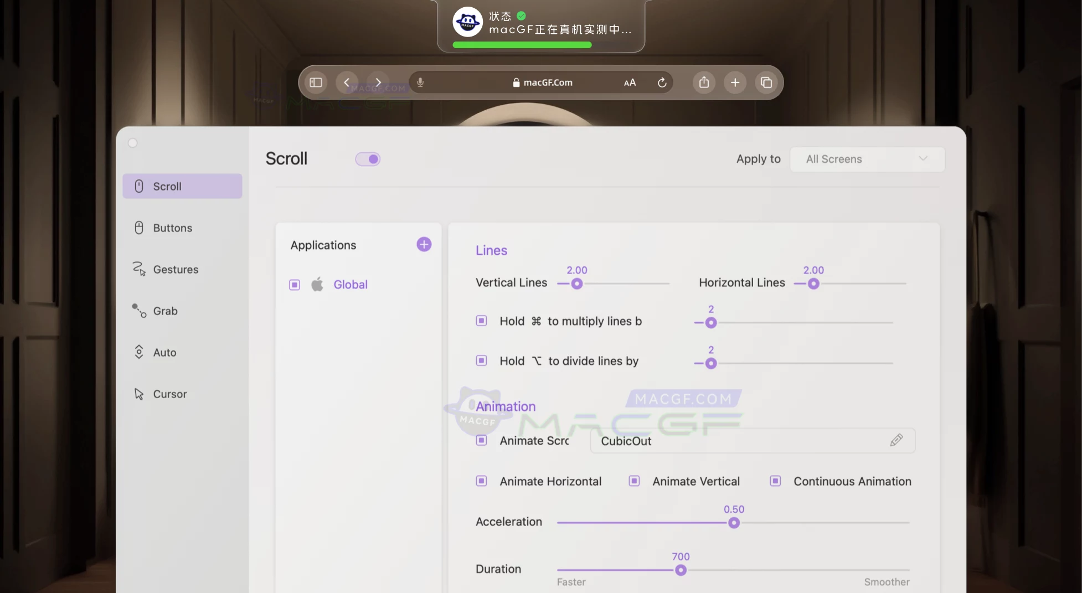Click the plus icon to add an application
The width and height of the screenshot is (1082, 593).
[424, 244]
